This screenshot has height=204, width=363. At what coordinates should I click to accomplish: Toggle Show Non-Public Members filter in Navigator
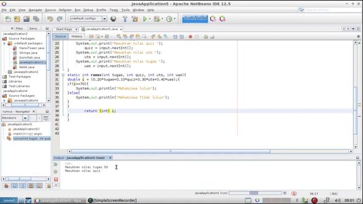[x=31, y=185]
